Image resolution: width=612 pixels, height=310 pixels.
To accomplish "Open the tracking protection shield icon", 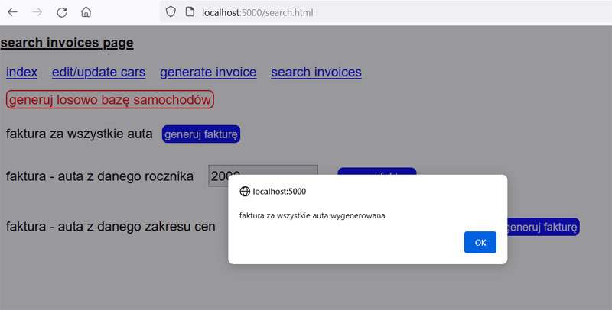I will [x=171, y=12].
